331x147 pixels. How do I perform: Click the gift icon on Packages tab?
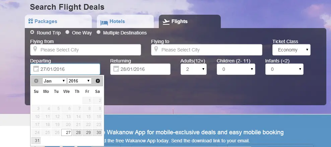click(x=30, y=21)
